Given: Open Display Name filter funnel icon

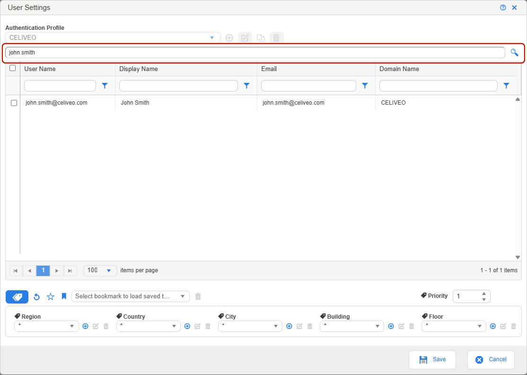Looking at the screenshot, I should point(246,86).
